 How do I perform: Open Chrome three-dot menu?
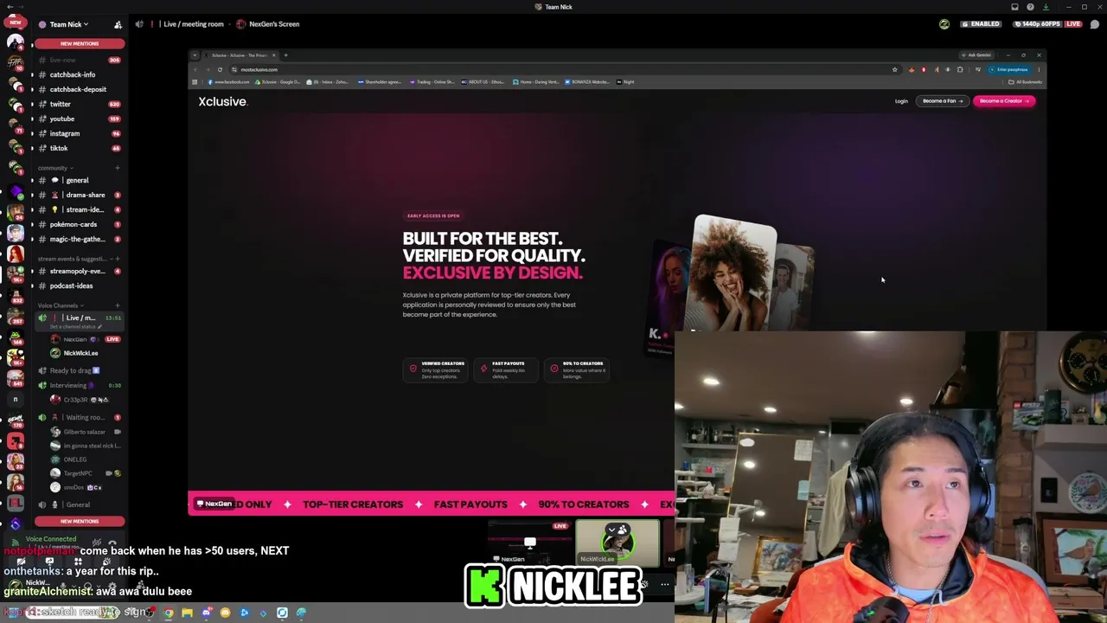1039,69
